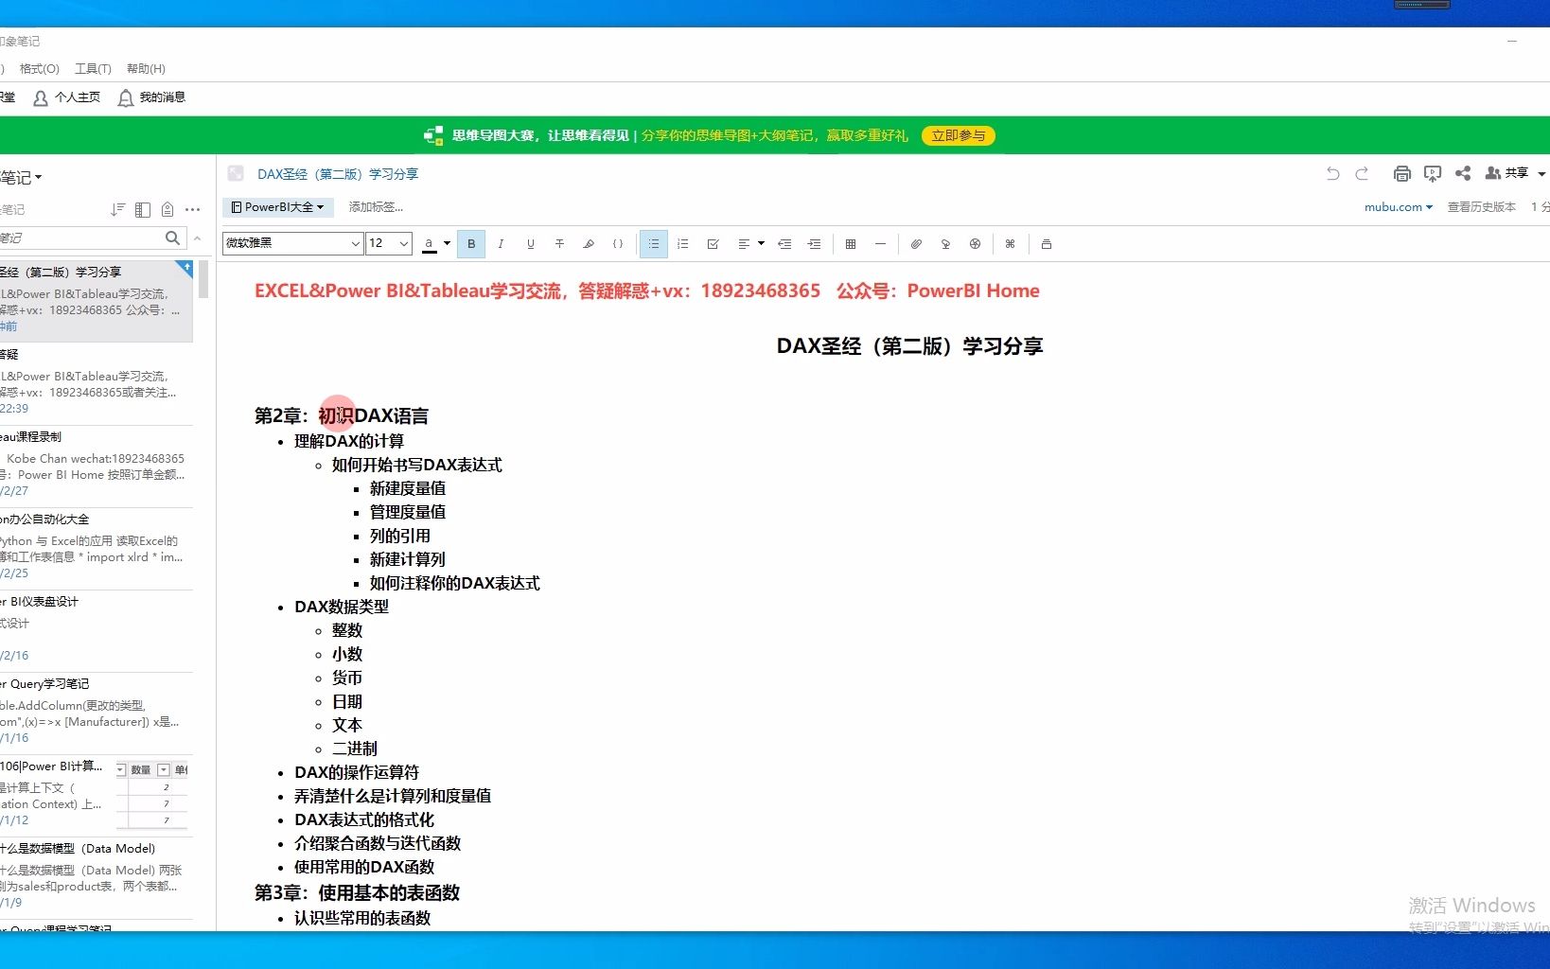
Task: Click the command-symbol toolbar icon
Action: coord(1010,244)
